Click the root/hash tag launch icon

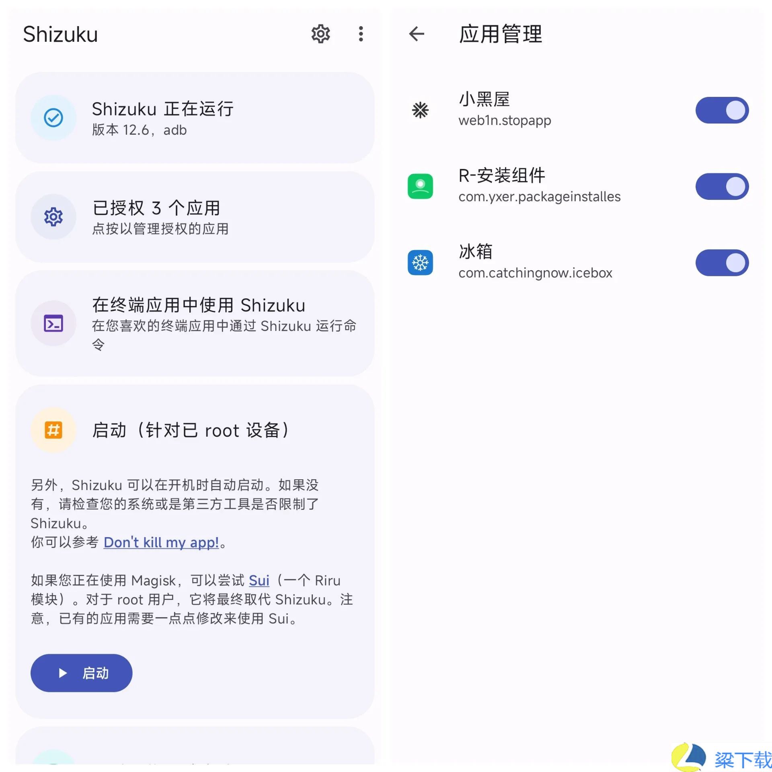click(x=52, y=430)
